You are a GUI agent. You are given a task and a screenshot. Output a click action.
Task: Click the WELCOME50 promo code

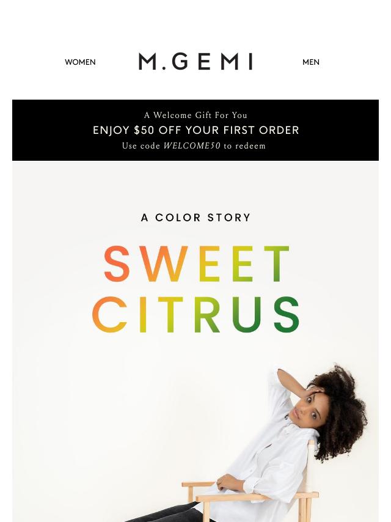point(192,146)
